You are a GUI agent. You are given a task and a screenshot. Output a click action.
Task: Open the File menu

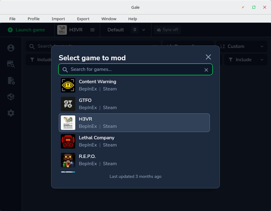[12, 19]
